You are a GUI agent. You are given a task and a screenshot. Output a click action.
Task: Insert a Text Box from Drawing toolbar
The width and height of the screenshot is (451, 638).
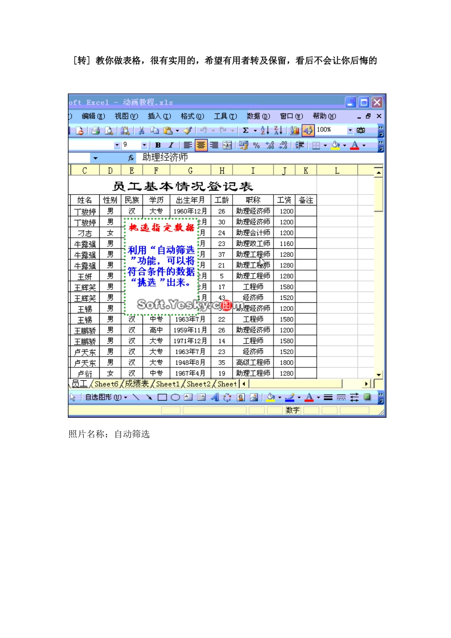click(188, 397)
